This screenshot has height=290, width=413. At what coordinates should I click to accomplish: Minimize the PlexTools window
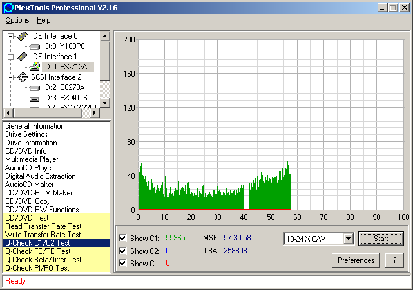click(x=381, y=7)
